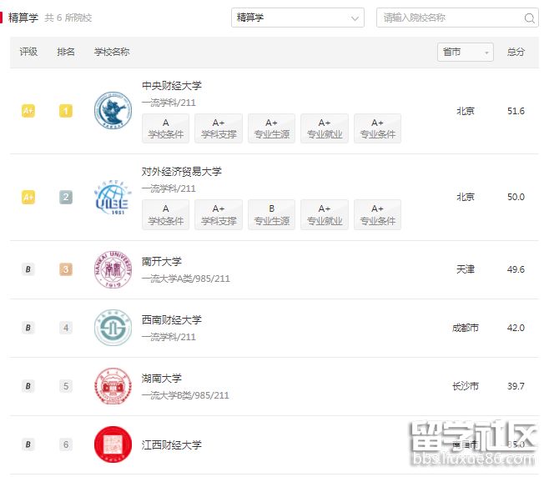This screenshot has width=549, height=477.
Task: Click 一流学科/211 under 西南财经大学
Action: coord(169,337)
